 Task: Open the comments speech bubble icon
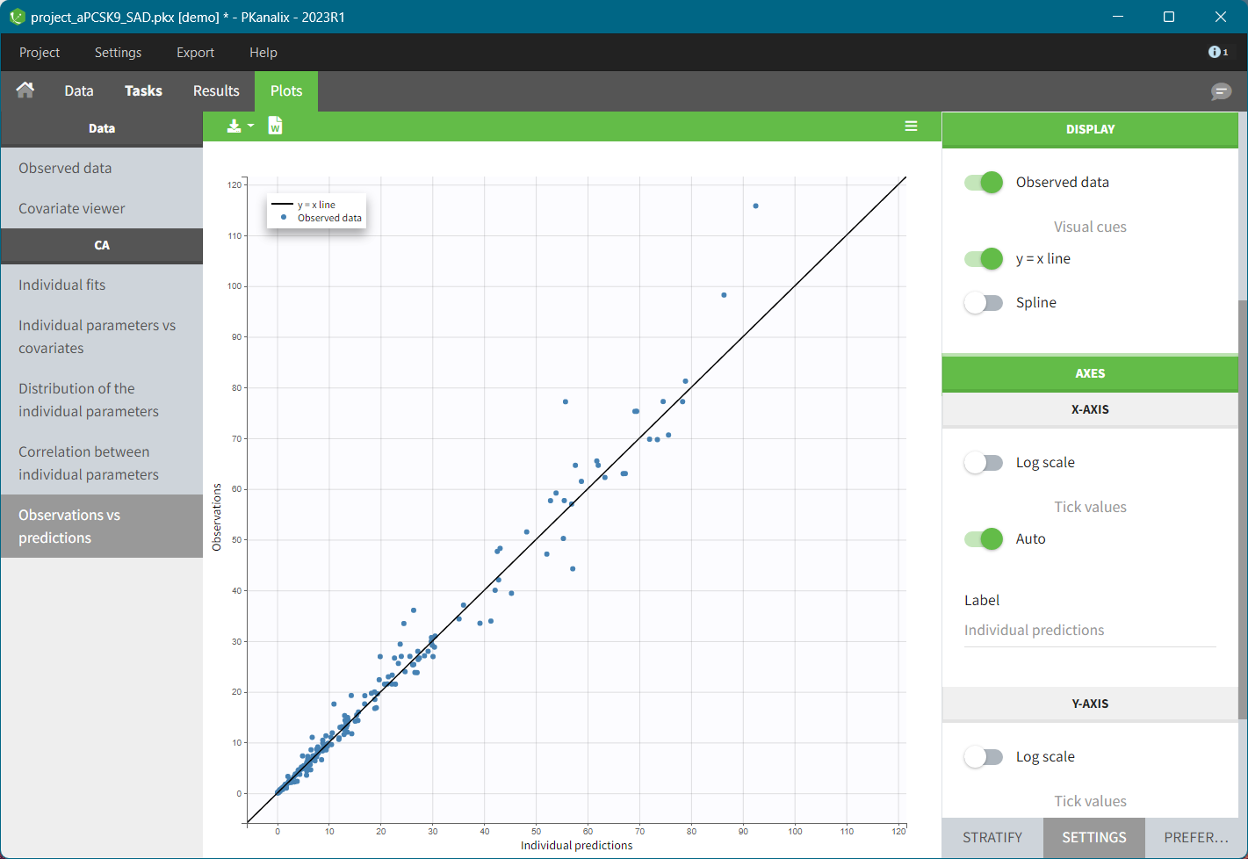click(1221, 91)
